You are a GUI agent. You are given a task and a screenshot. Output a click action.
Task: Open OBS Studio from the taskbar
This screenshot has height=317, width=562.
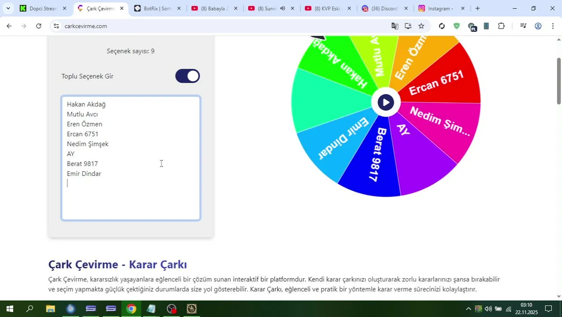[172, 309]
